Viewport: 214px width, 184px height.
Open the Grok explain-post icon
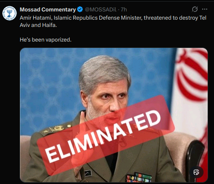click(195, 9)
